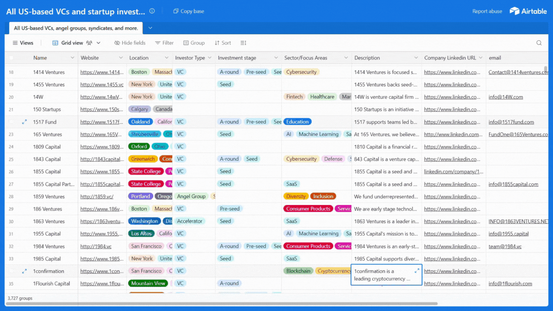Click the '14W' name cell
The image size is (553, 311).
(38, 97)
